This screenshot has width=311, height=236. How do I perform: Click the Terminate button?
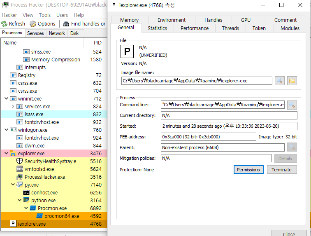coord(282,170)
